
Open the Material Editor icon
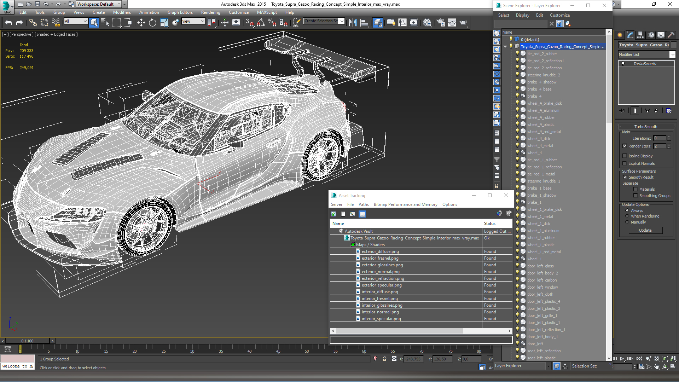click(427, 23)
